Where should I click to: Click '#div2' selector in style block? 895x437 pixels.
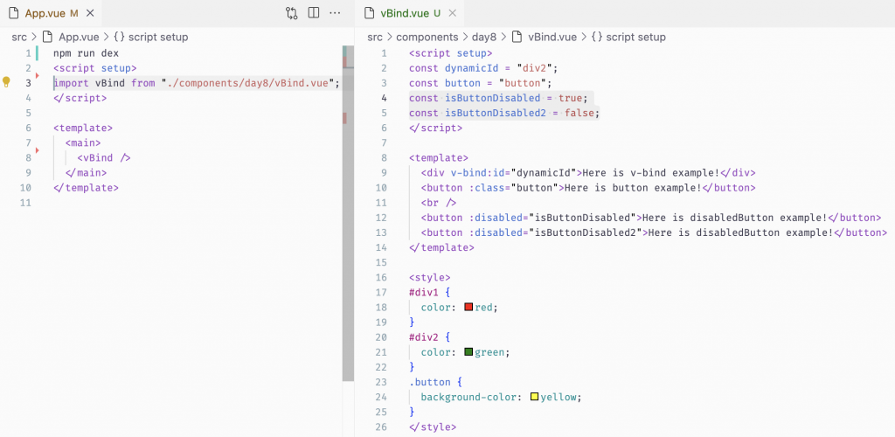[424, 337]
